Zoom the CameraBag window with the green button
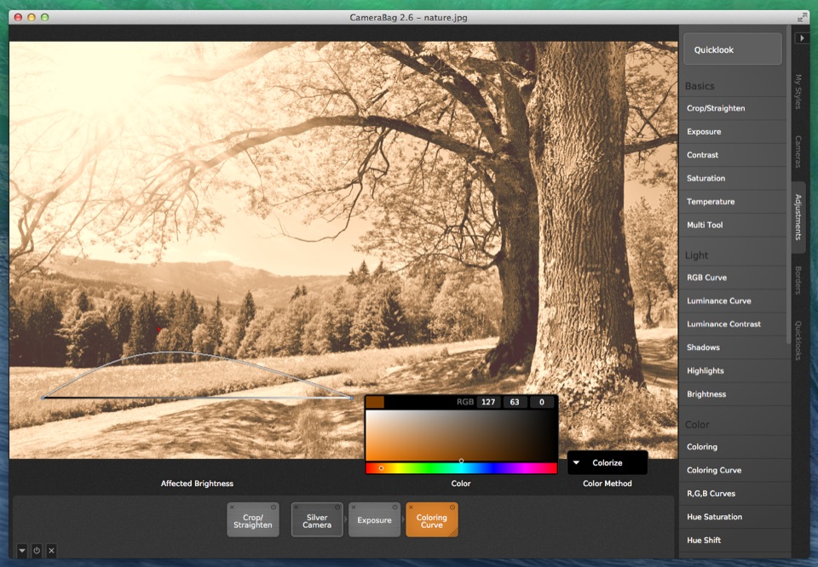The height and width of the screenshot is (567, 818). tap(45, 17)
